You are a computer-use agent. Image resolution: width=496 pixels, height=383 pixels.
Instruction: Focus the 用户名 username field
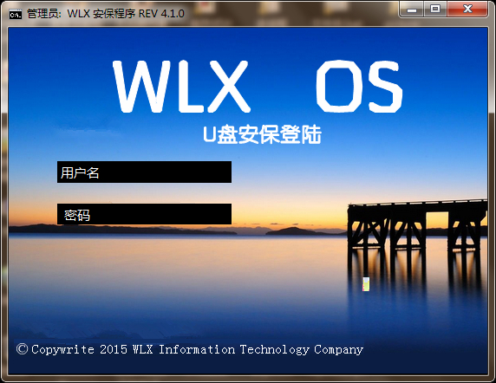(144, 172)
